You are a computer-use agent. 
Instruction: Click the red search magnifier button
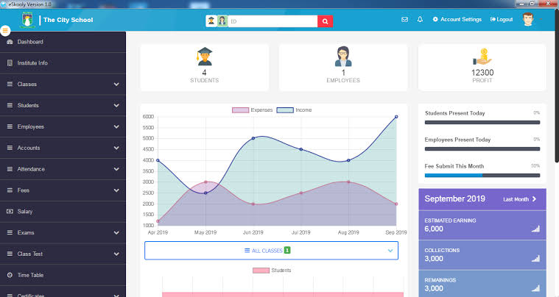pyautogui.click(x=325, y=21)
